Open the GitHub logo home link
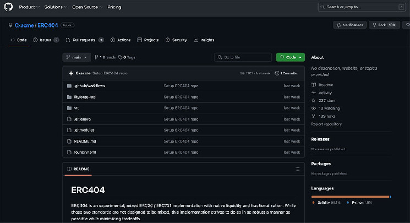Image resolution: width=410 pixels, height=223 pixels. tap(8, 7)
